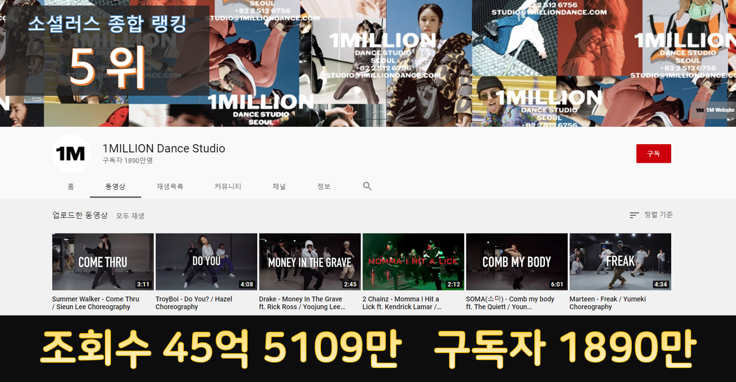Click the 2:12 duration badge
736x382 pixels.
point(454,284)
